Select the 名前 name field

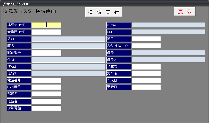pyautogui.click(x=68, y=39)
